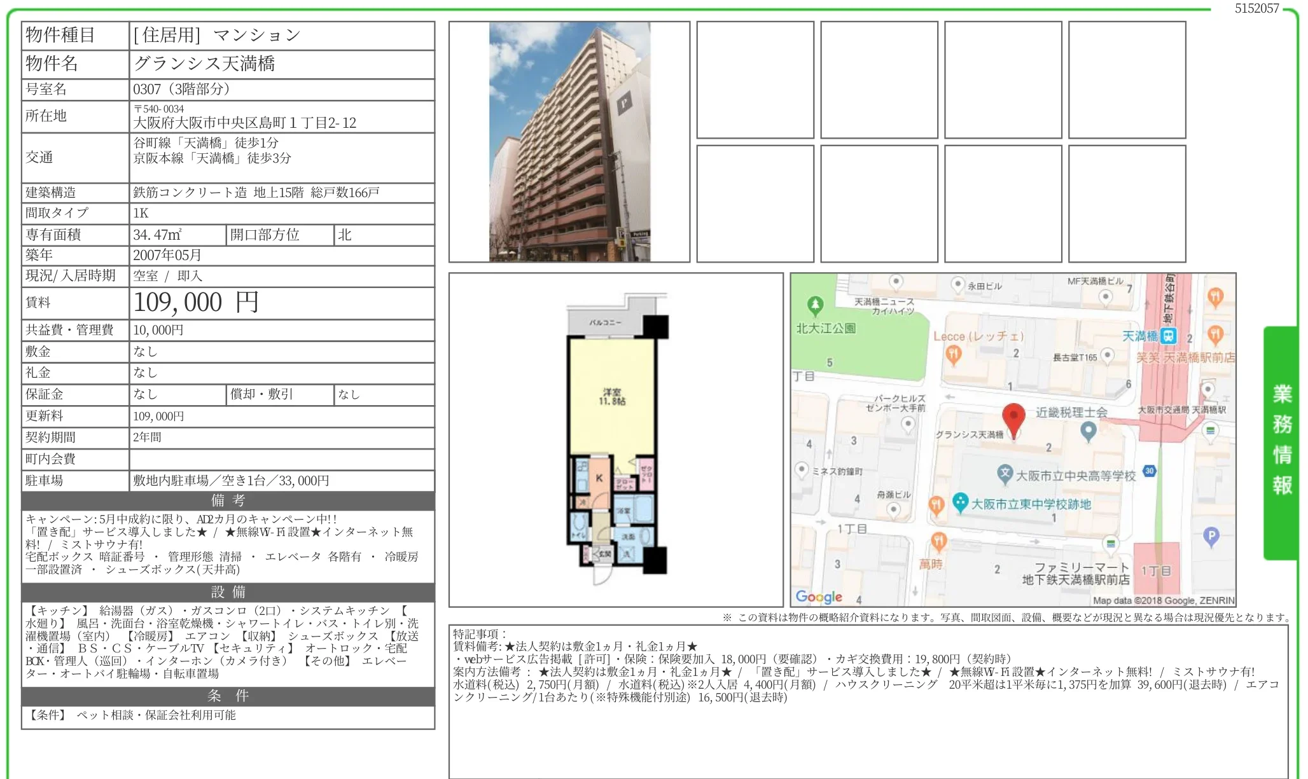Click the building exterior photo

pyautogui.click(x=569, y=142)
